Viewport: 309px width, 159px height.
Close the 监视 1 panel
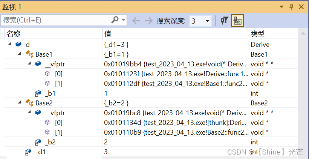click(301, 7)
